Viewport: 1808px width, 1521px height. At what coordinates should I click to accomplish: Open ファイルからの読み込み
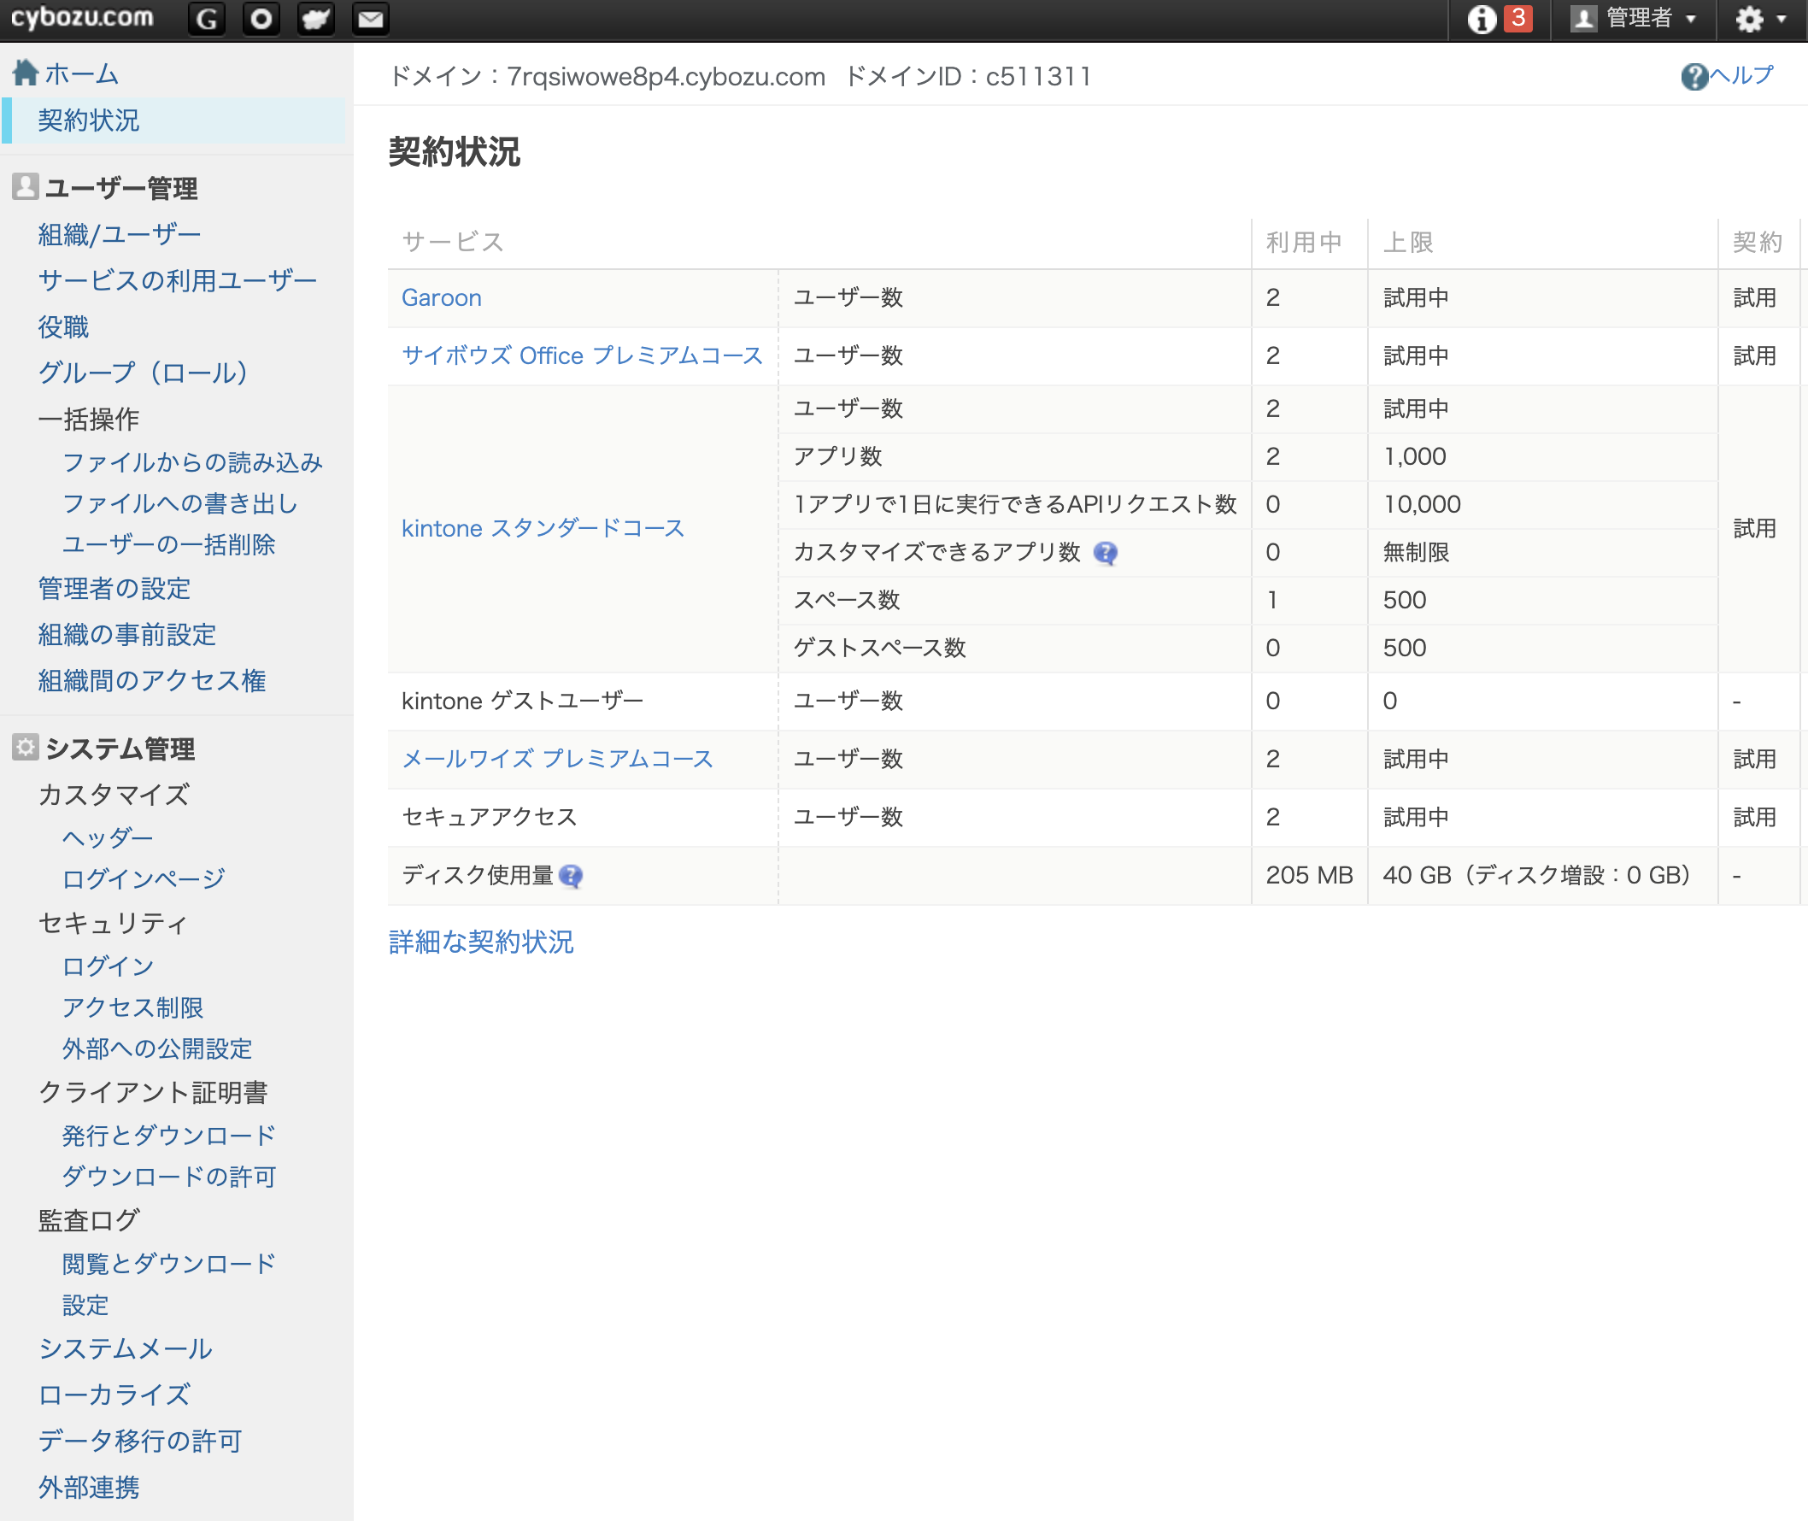(192, 463)
